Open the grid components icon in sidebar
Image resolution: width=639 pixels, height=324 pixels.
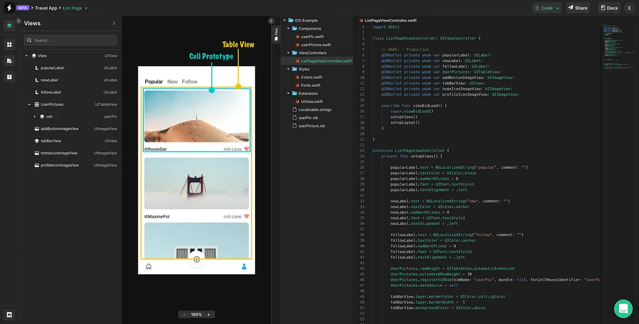coord(9,44)
